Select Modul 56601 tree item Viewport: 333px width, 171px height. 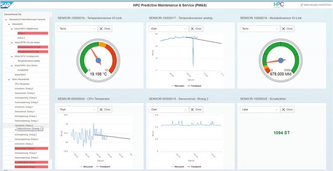click(x=20, y=75)
